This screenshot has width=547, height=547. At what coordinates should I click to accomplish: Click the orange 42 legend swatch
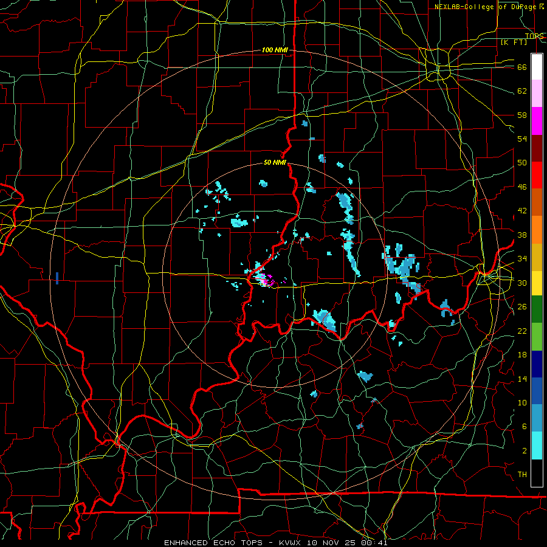tap(537, 229)
